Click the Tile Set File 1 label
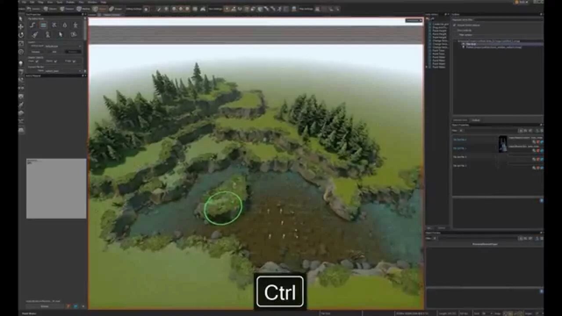Screen dimensions: 562x316 [x=460, y=140]
